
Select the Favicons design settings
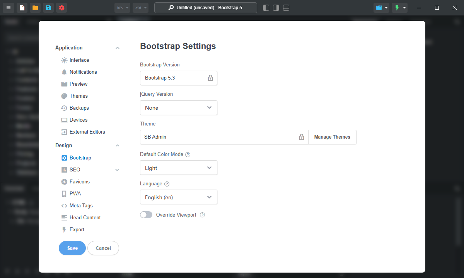click(79, 181)
